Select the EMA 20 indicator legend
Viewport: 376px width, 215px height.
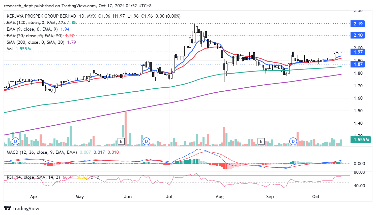(x=34, y=36)
